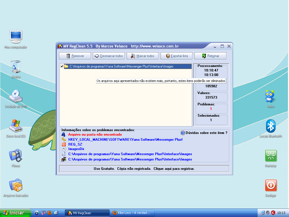Open the Iniciar start menu
Image resolution: width=289 pixels, height=217 pixels.
(x=15, y=213)
